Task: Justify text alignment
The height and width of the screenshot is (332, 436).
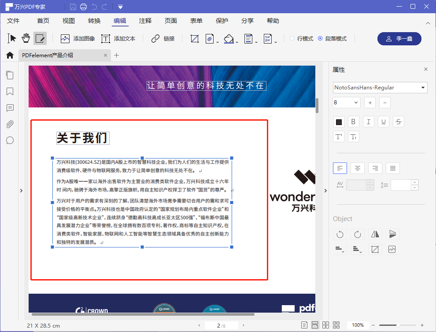Action: coord(393,168)
